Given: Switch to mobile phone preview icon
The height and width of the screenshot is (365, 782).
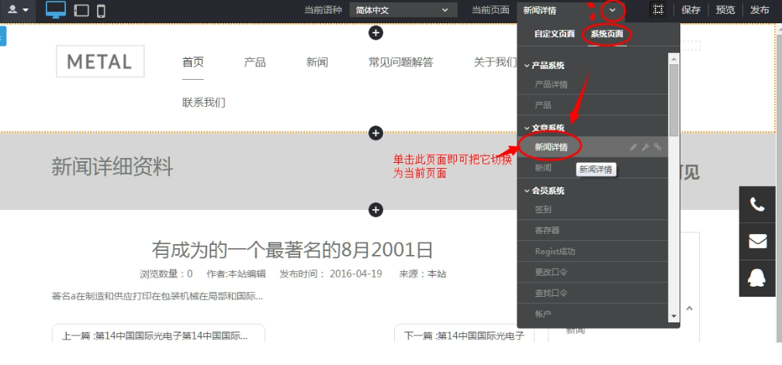Looking at the screenshot, I should click(x=101, y=11).
